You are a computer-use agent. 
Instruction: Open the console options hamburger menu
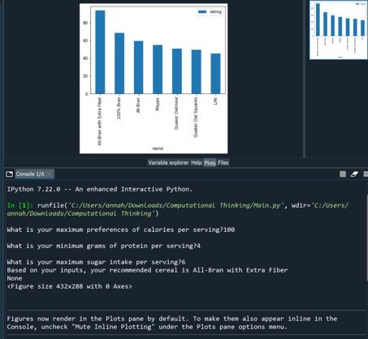(366, 174)
